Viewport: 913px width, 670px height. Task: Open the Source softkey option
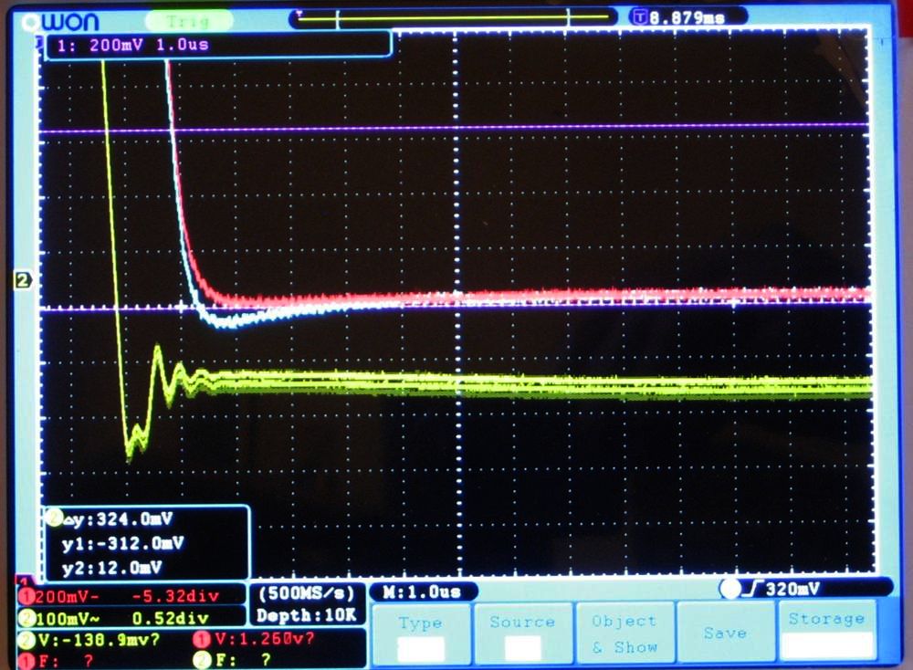point(522,634)
